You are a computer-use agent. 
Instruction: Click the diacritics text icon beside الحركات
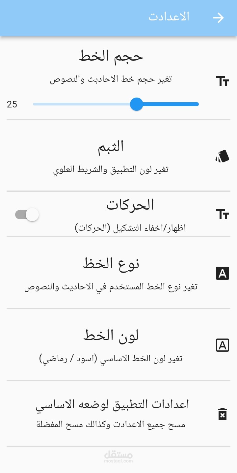click(x=223, y=214)
